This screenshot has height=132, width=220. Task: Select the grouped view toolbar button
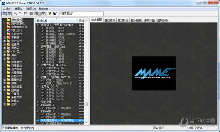click(x=36, y=14)
